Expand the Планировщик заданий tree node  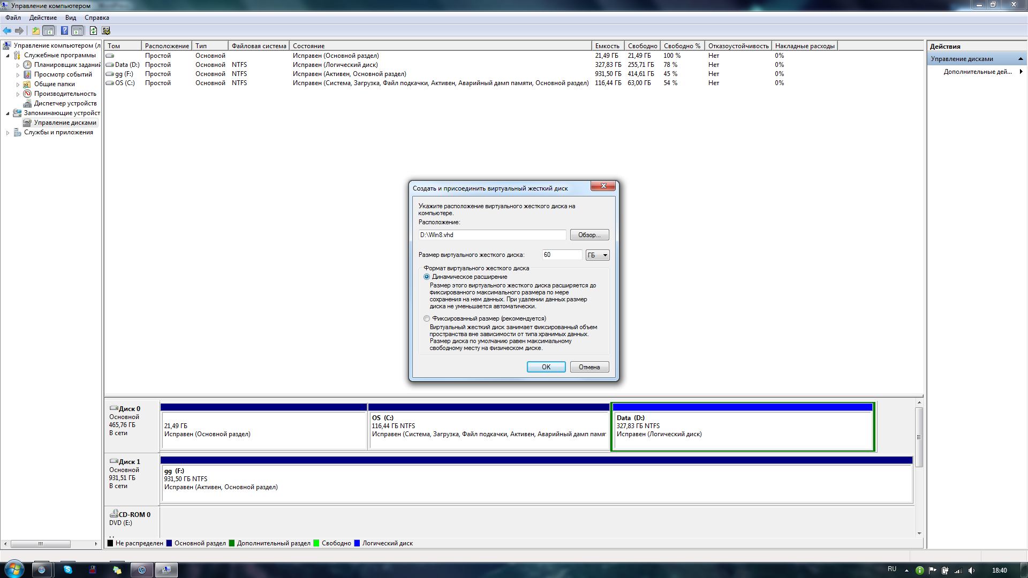18,65
